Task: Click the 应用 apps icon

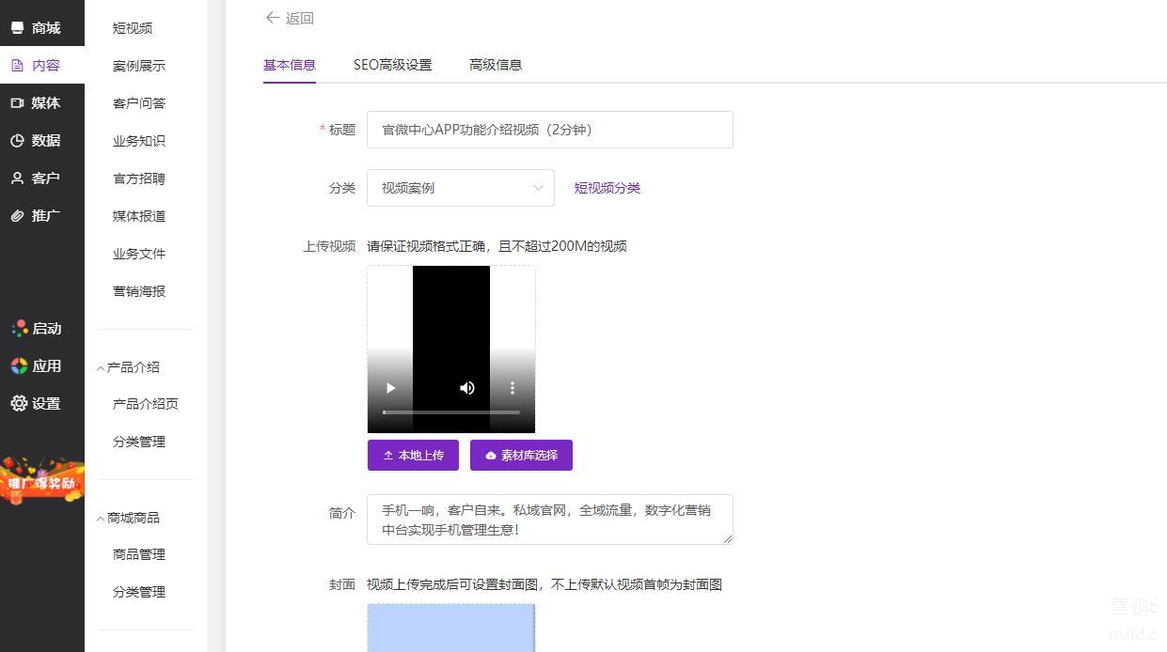Action: tap(19, 366)
